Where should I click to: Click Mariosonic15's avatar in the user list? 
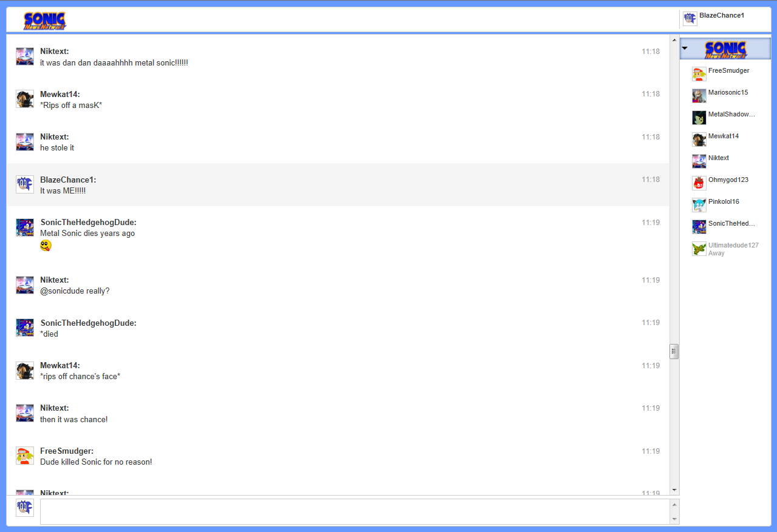tap(699, 96)
